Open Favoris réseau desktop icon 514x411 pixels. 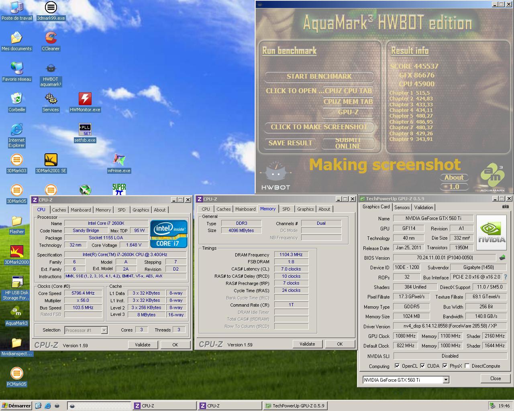tap(16, 72)
